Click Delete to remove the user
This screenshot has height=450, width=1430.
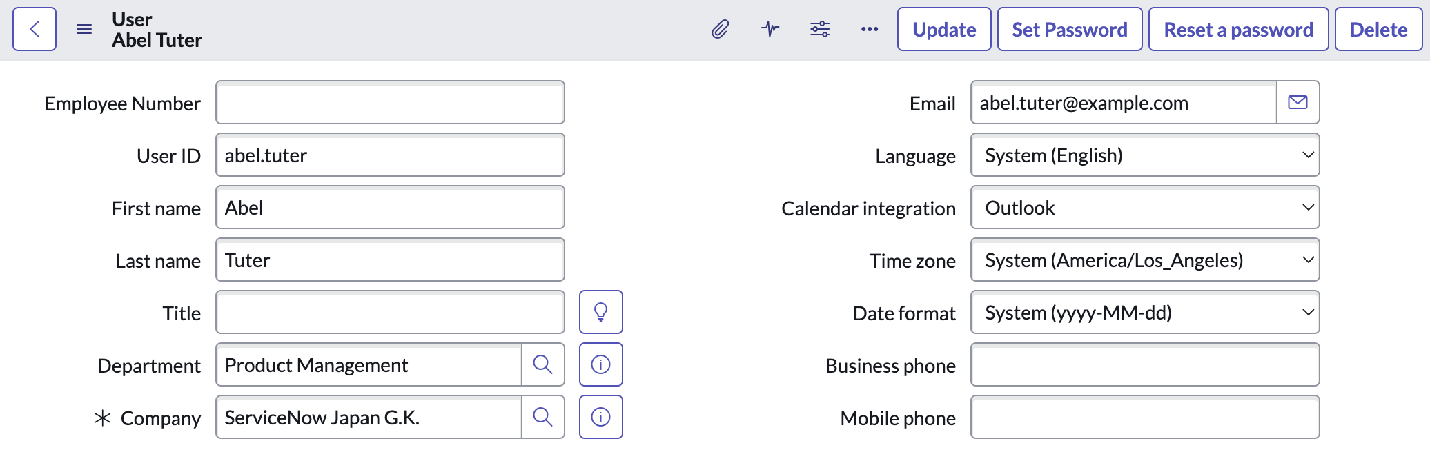[1378, 29]
